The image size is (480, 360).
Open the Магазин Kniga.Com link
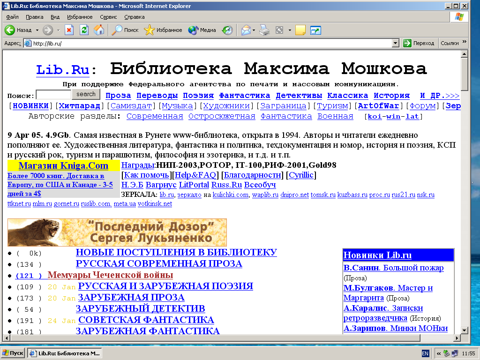pyautogui.click(x=63, y=165)
